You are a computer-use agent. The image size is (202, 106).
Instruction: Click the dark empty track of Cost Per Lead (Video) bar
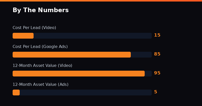pos(92,36)
